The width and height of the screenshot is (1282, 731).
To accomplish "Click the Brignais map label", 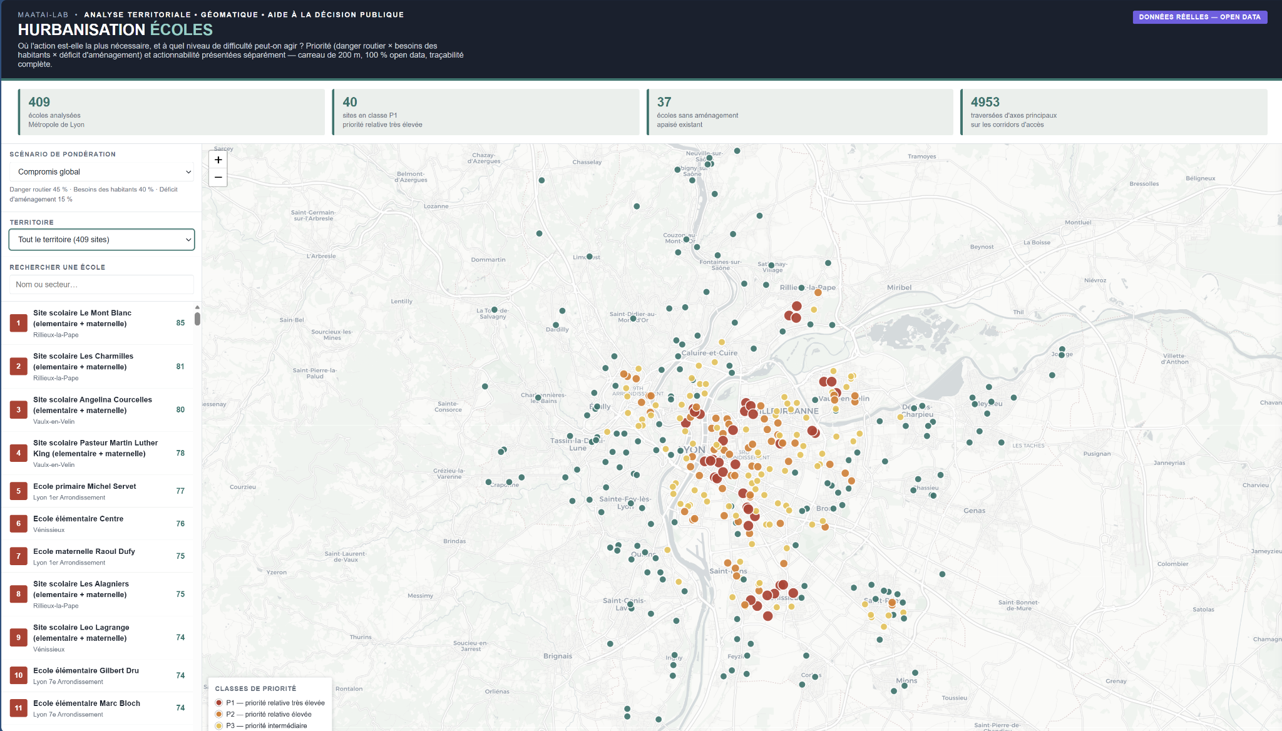I will [558, 656].
